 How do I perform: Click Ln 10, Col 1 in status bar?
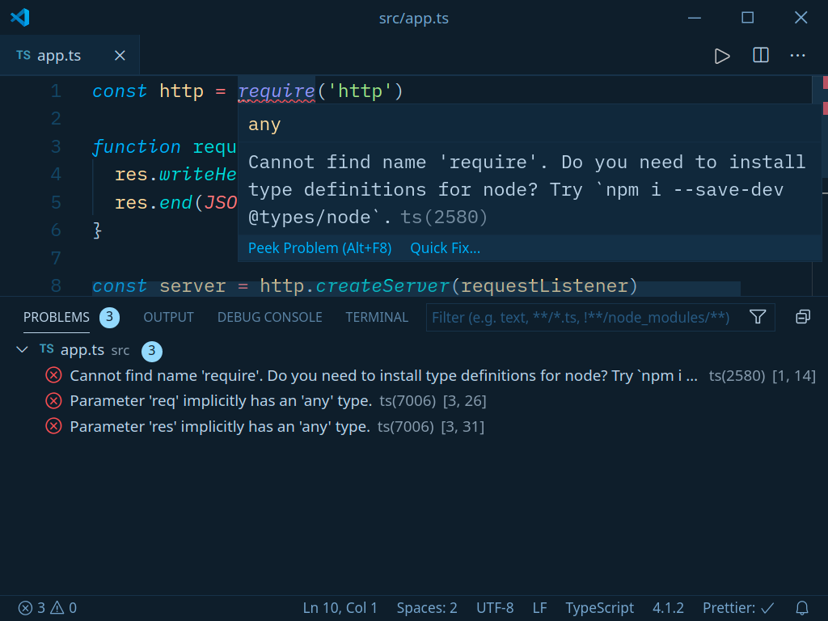340,608
